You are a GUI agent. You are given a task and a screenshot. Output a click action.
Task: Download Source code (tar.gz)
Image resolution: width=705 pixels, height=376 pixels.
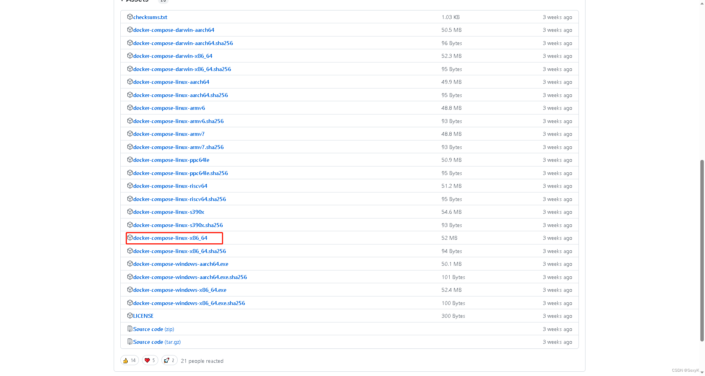click(157, 342)
